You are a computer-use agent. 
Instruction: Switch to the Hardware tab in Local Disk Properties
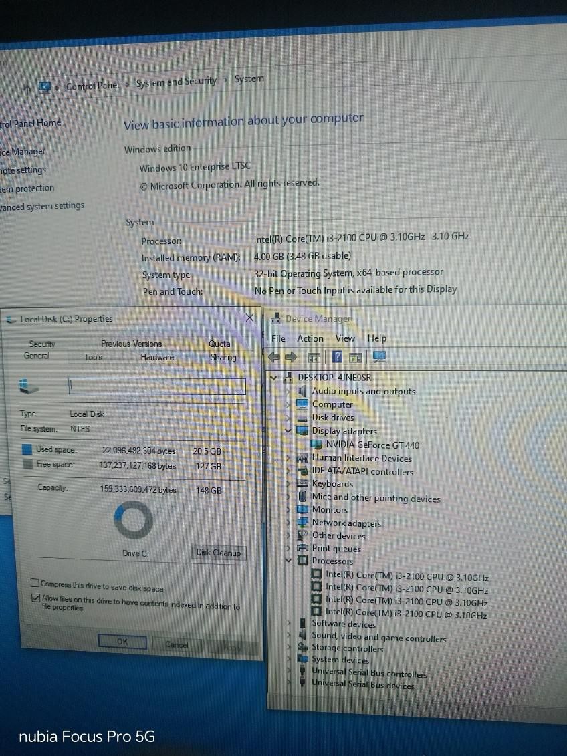(157, 357)
